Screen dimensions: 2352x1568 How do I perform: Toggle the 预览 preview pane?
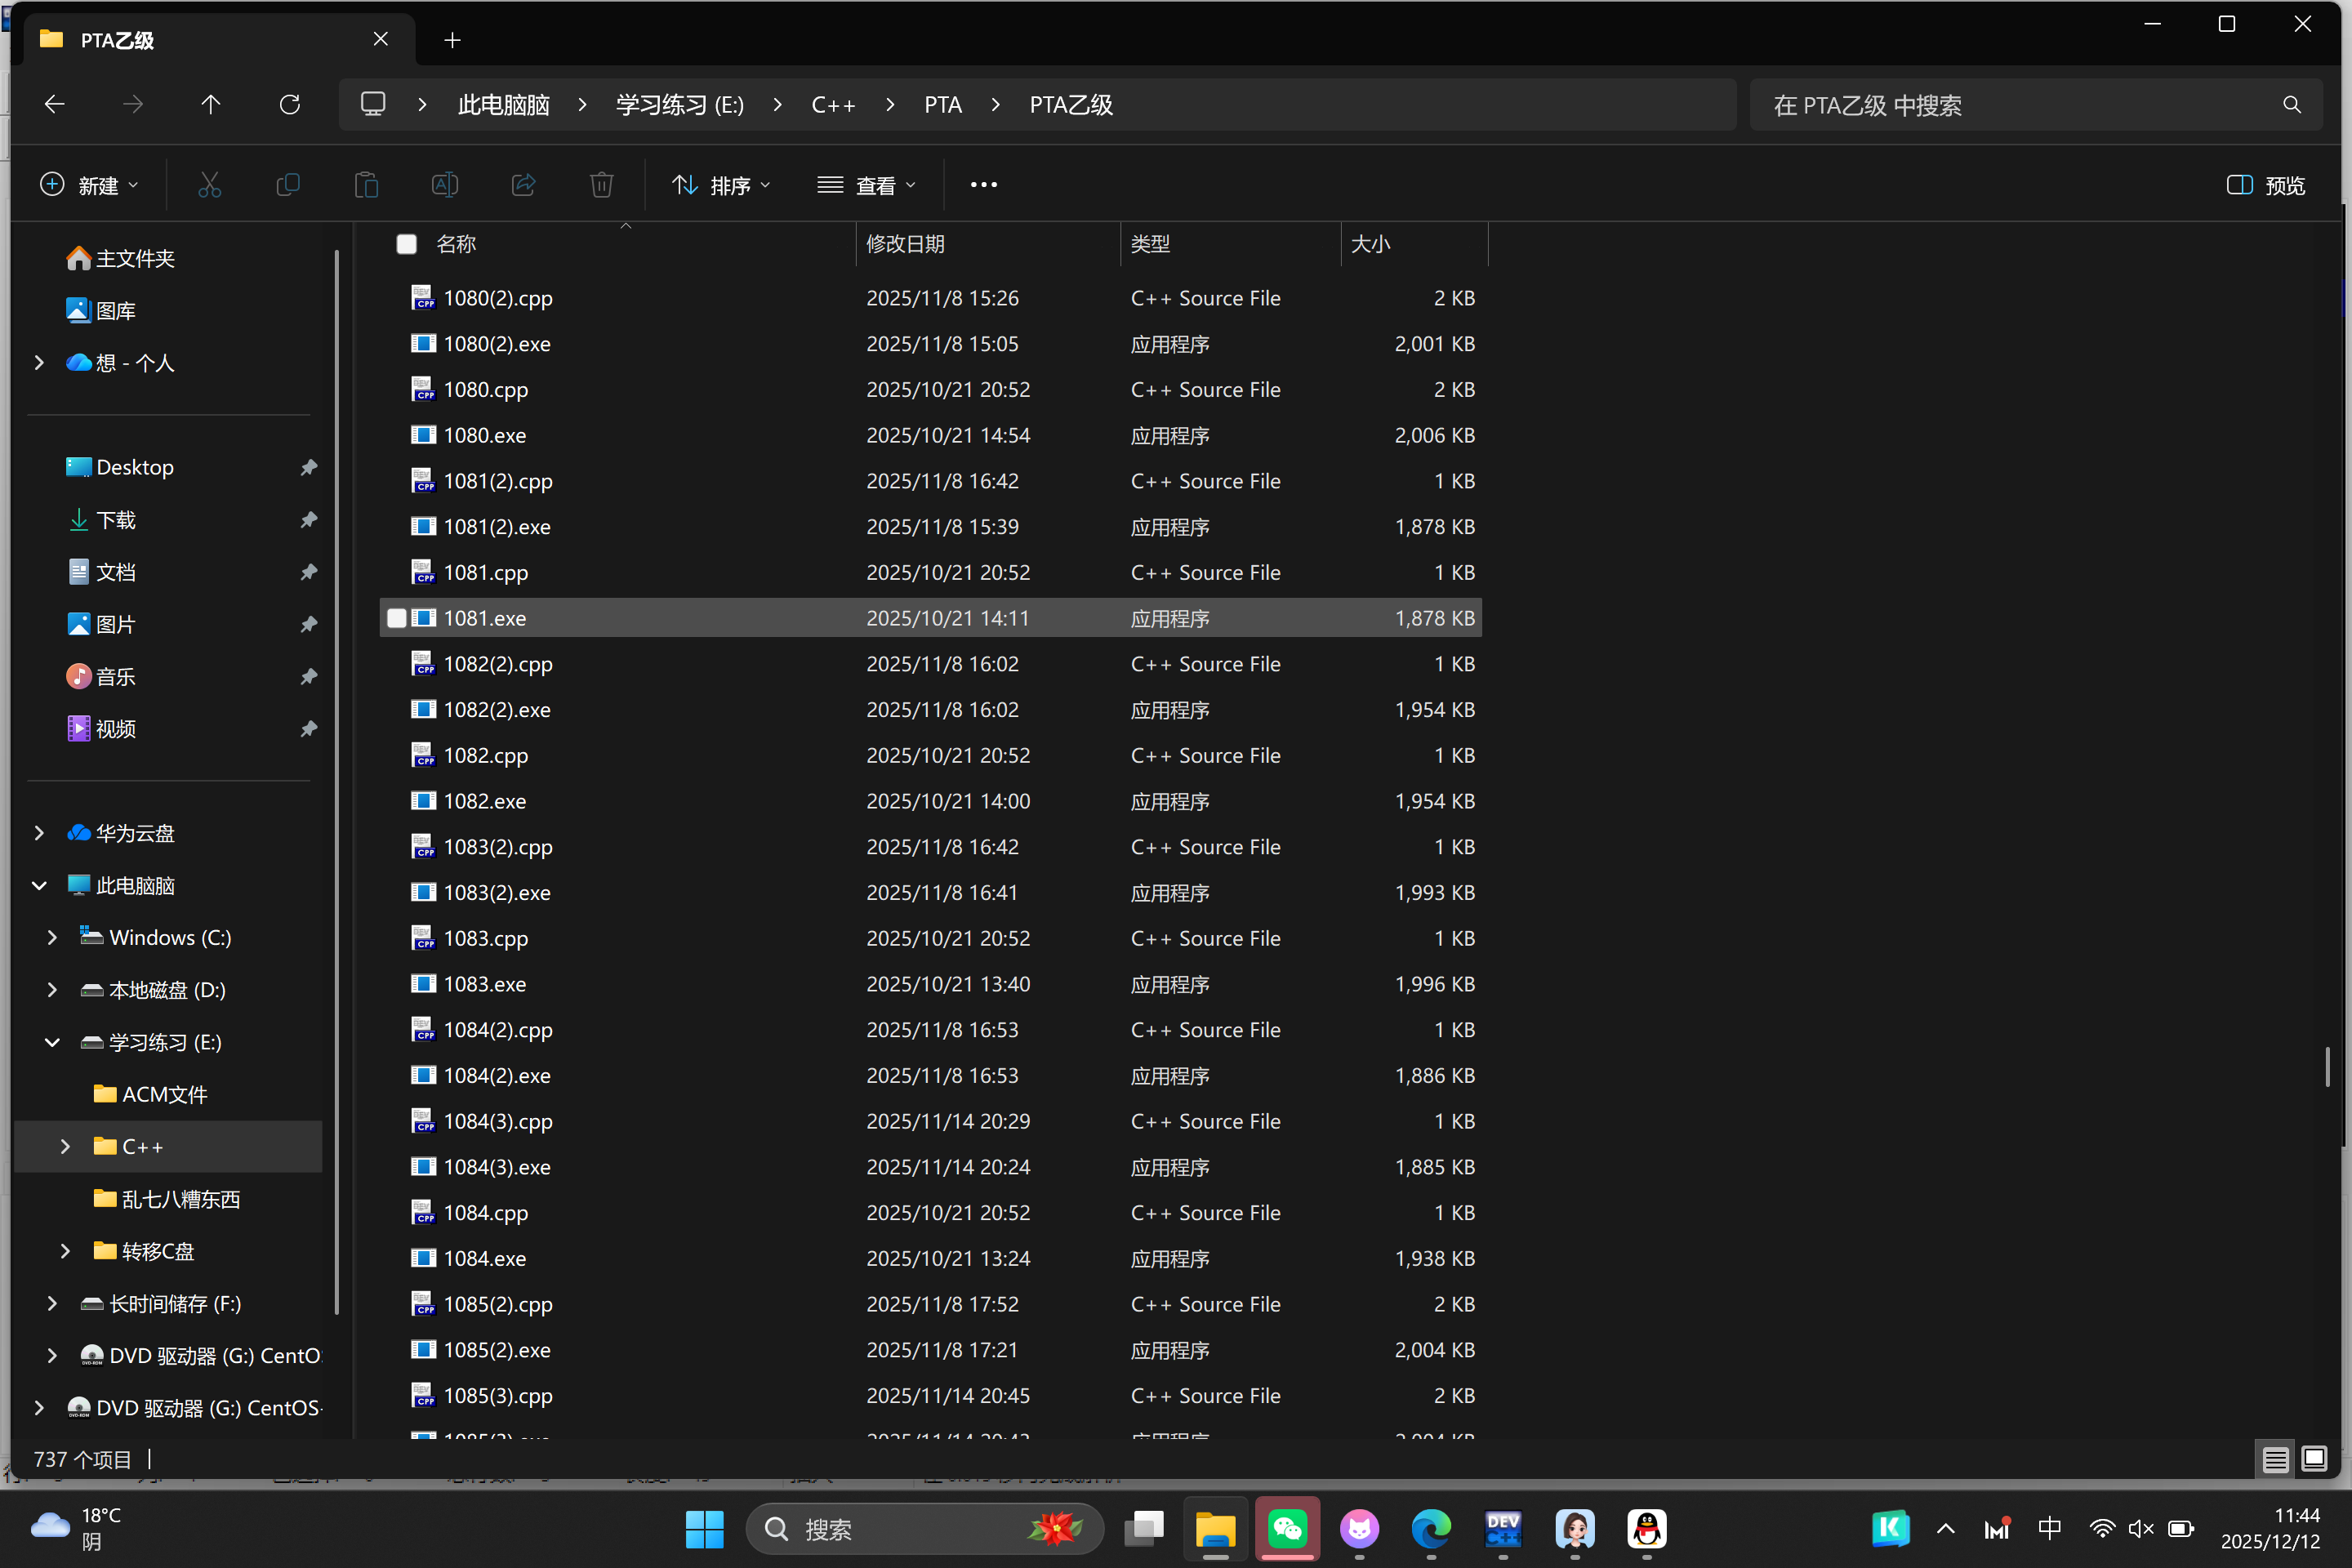[x=2265, y=185]
